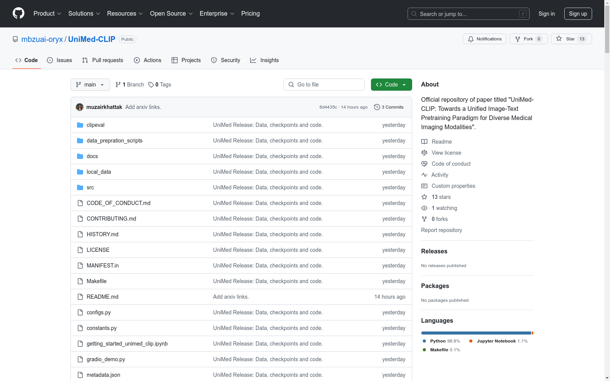
Task: Open the CODE_OF_CONDUCT.md file
Action: [119, 203]
